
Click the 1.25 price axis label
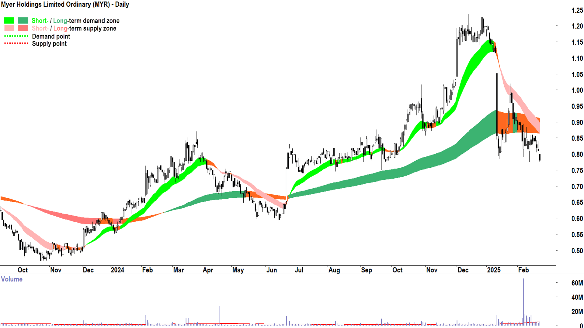click(577, 10)
